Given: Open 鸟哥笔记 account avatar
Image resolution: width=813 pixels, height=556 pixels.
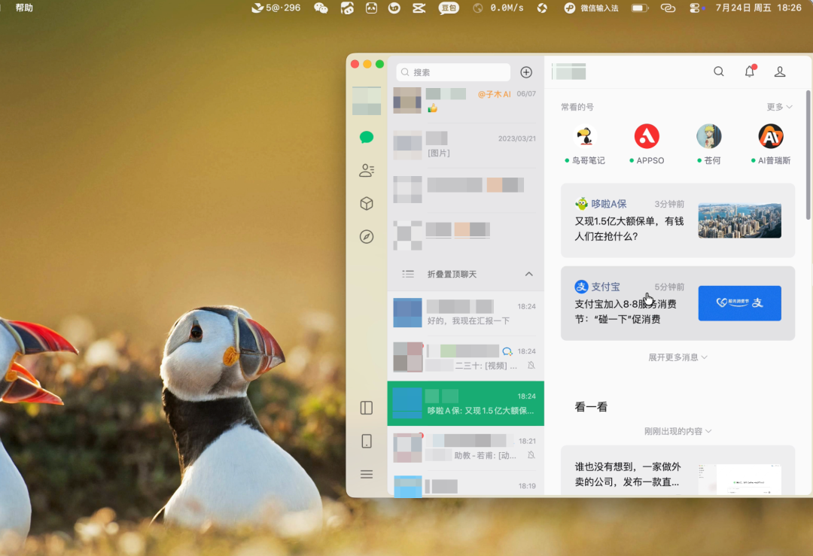Looking at the screenshot, I should click(x=585, y=137).
